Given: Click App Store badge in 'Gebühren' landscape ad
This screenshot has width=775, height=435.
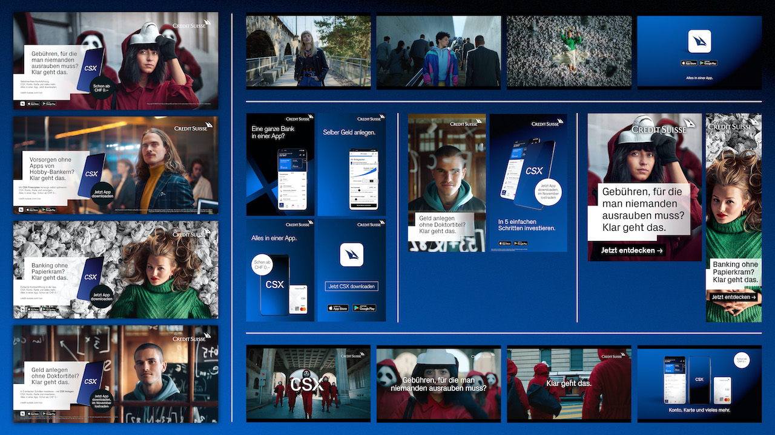Looking at the screenshot, I should 34,103.
